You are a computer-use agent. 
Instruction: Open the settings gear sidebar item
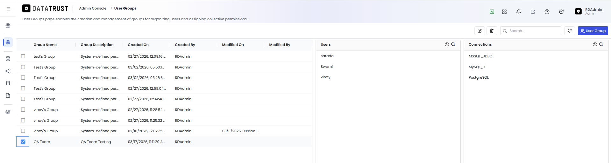(x=8, y=42)
